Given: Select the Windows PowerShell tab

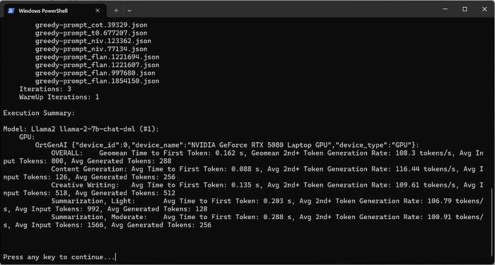Looking at the screenshot, I should pyautogui.click(x=54, y=11).
